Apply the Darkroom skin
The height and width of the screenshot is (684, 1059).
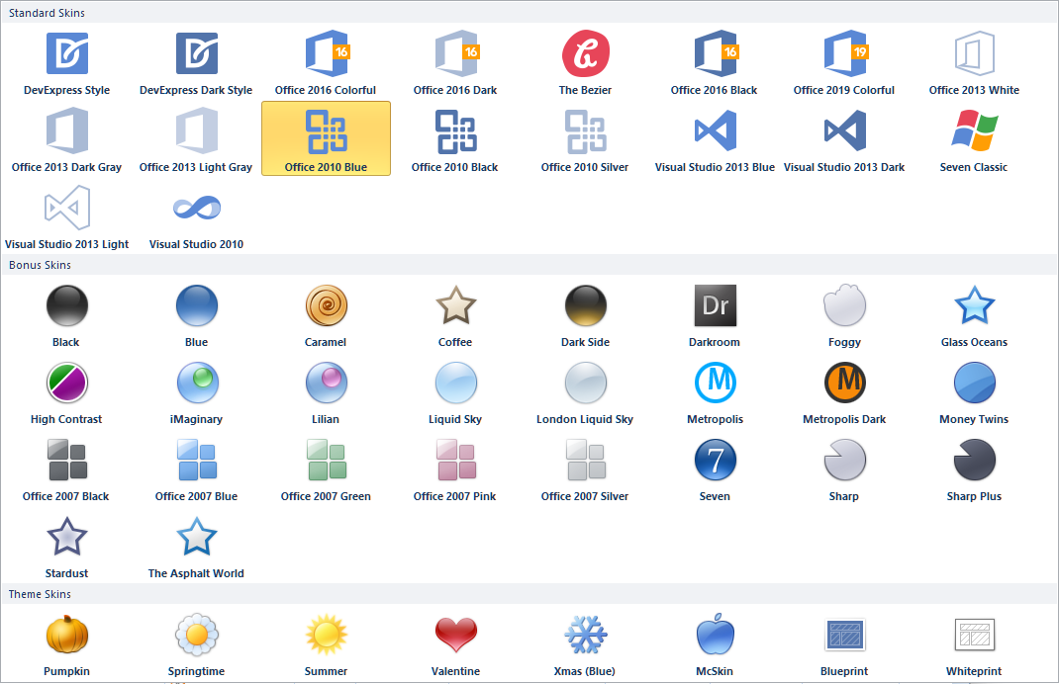pos(715,305)
